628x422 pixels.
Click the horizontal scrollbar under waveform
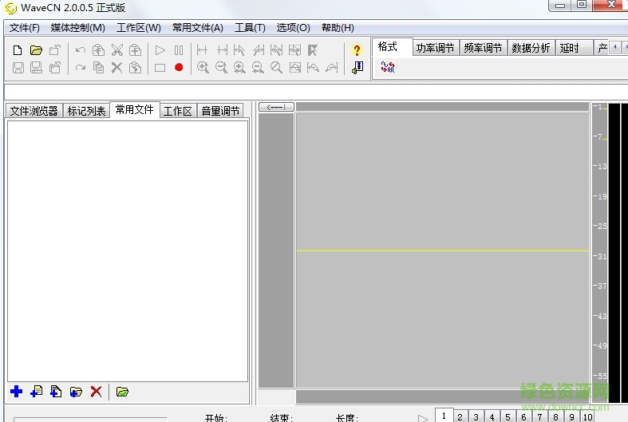click(443, 396)
